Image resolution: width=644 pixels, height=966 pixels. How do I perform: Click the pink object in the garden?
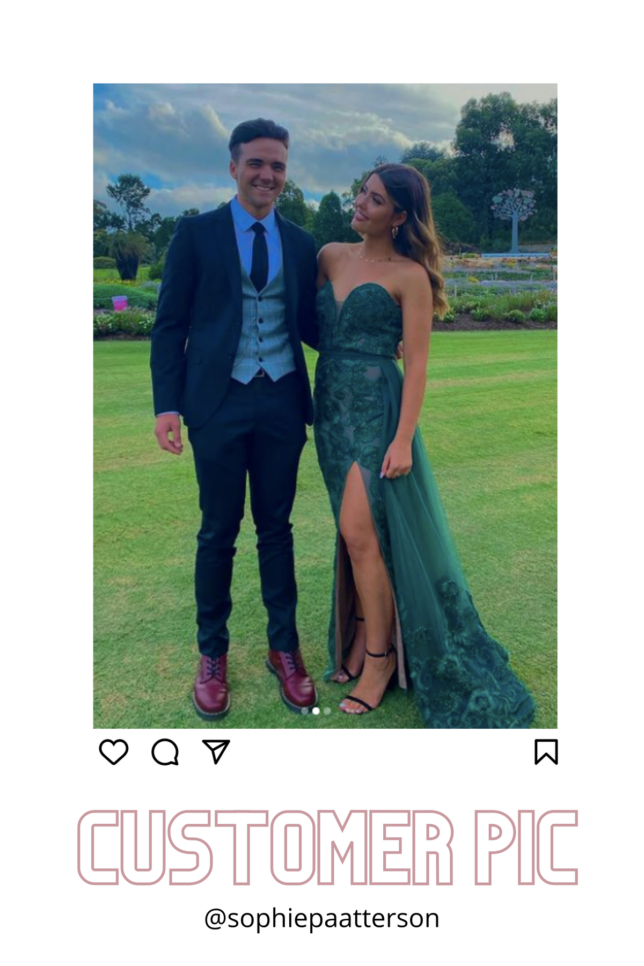(120, 303)
